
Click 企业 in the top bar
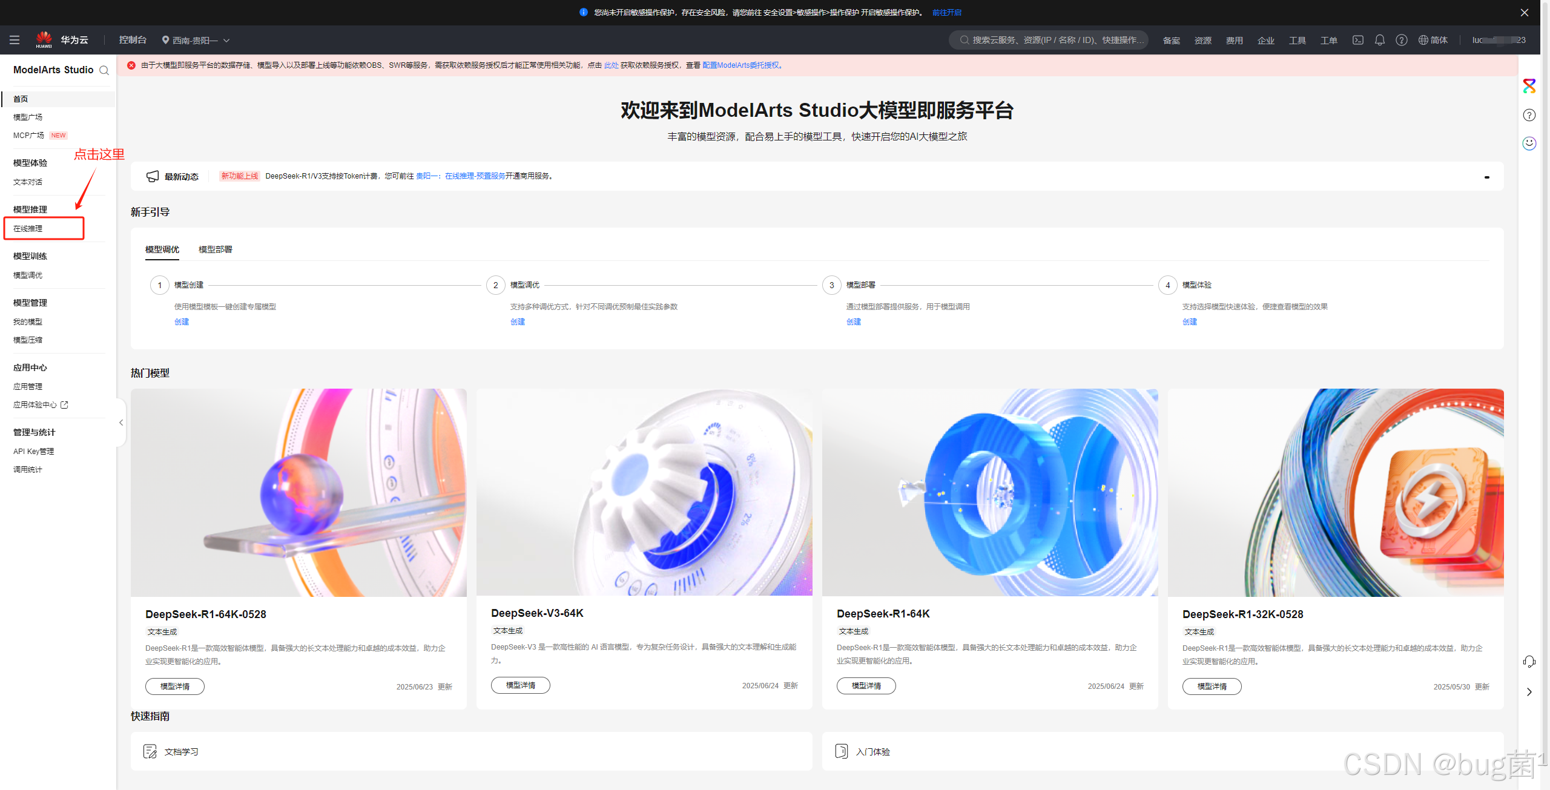(1266, 41)
